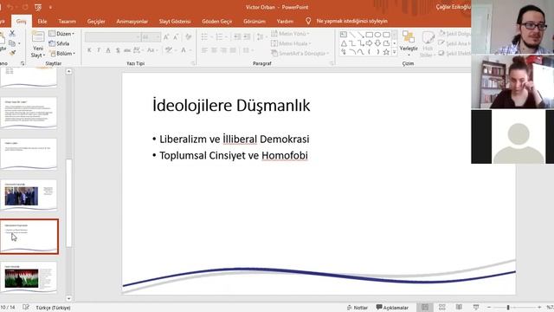Toggle center alignment paragraph button

point(214,50)
